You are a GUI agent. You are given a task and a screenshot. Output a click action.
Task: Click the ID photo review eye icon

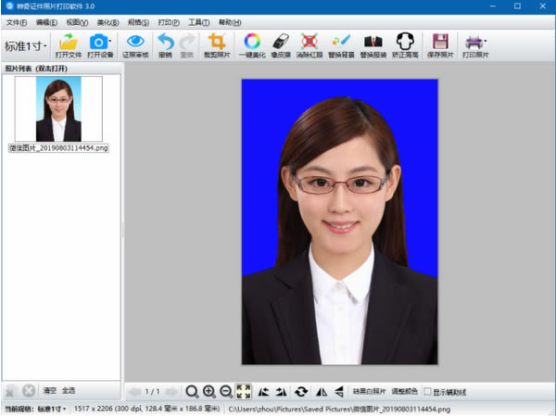click(x=135, y=43)
